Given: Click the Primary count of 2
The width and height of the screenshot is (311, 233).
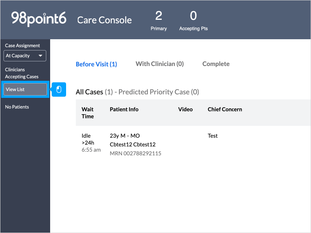Looking at the screenshot, I should [x=159, y=16].
